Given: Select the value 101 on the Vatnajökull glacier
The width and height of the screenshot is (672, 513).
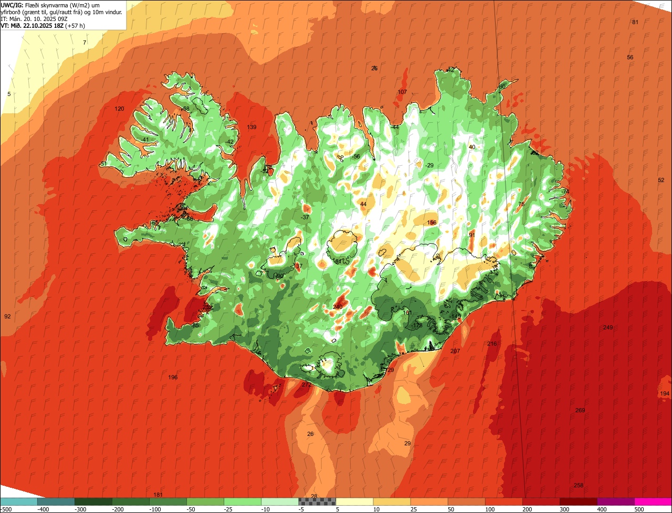Looking at the screenshot, I should (407, 312).
